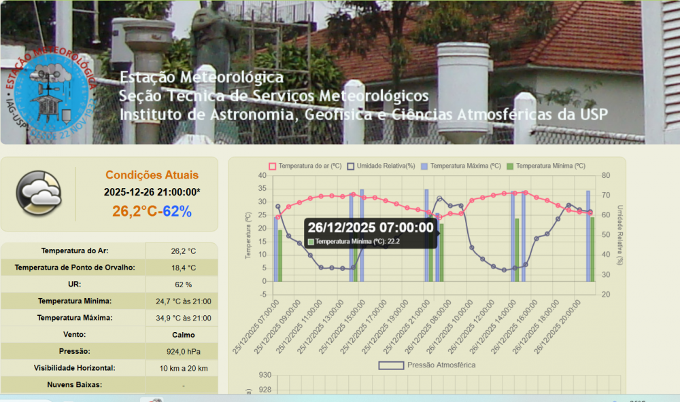Click the dark outlined Umidade Relativa legend box
680x402 pixels.
coord(351,166)
